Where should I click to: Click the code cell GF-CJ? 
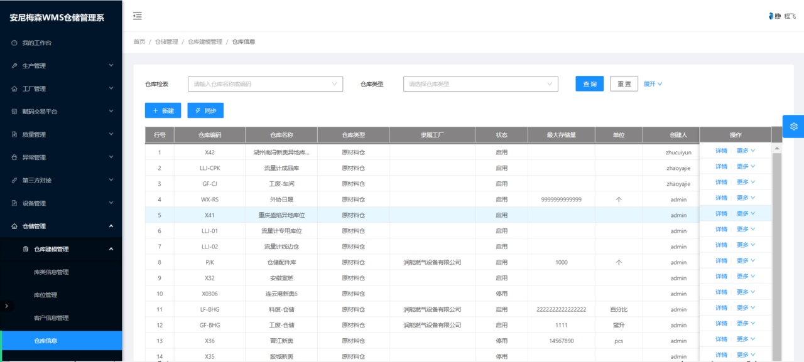(210, 184)
